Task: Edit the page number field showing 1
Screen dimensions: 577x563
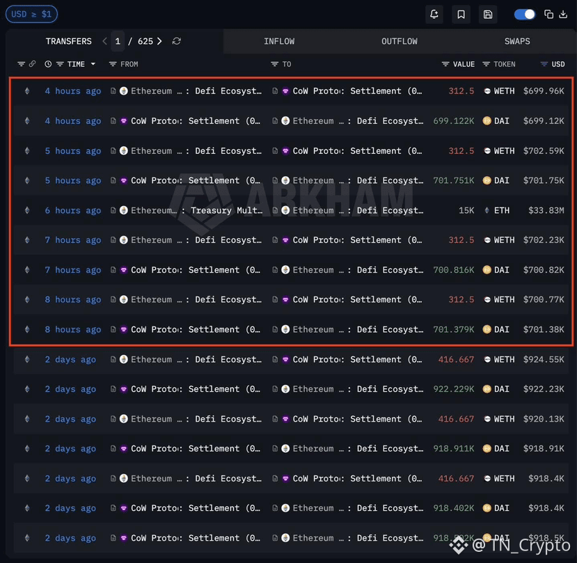Action: click(x=118, y=41)
